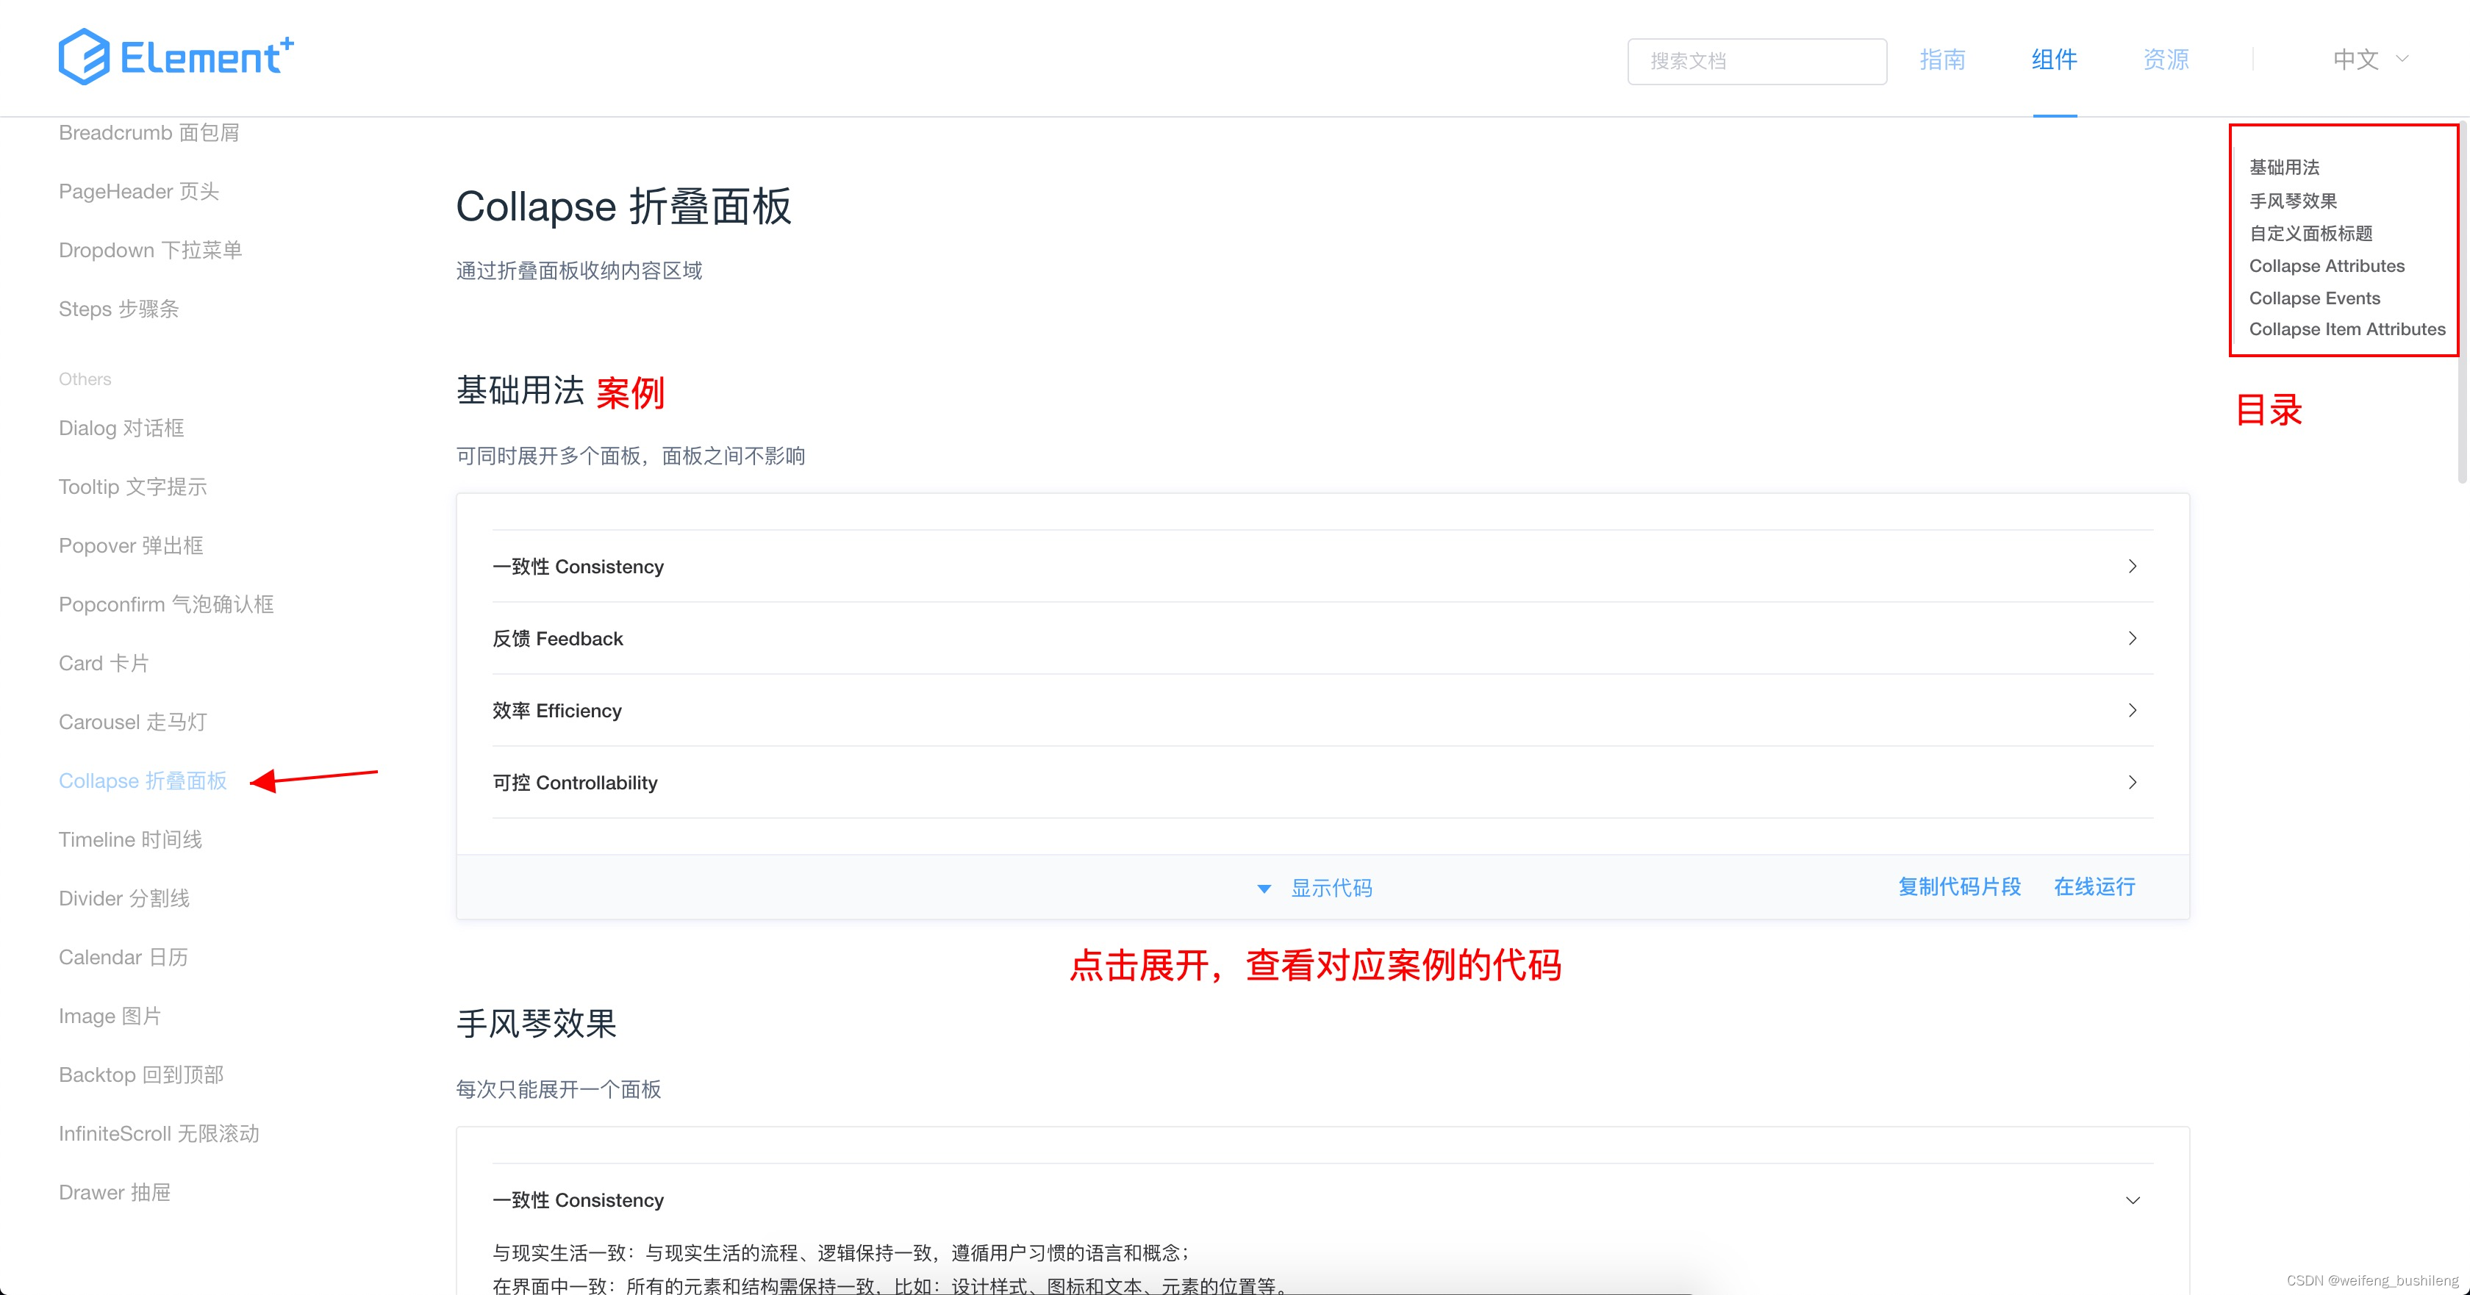Screen dimensions: 2470x1295
Task: Click the 显示代码 triangle arrow
Action: click(1264, 888)
